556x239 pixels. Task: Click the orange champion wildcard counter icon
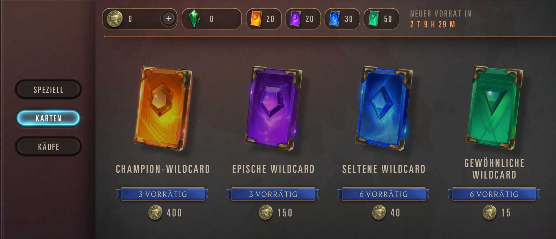(x=256, y=19)
